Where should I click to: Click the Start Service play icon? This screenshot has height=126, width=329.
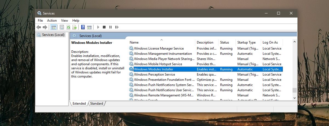(x=98, y=27)
